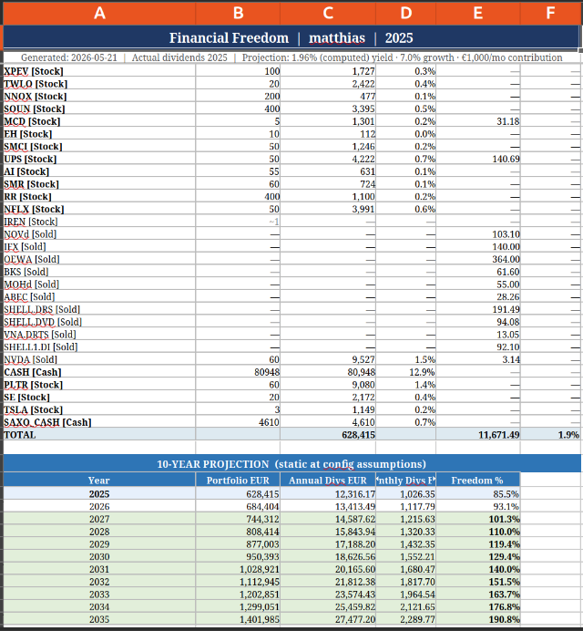Screen dimensions: 583x631
Task: Click the Year column heading
Action: click(x=99, y=481)
